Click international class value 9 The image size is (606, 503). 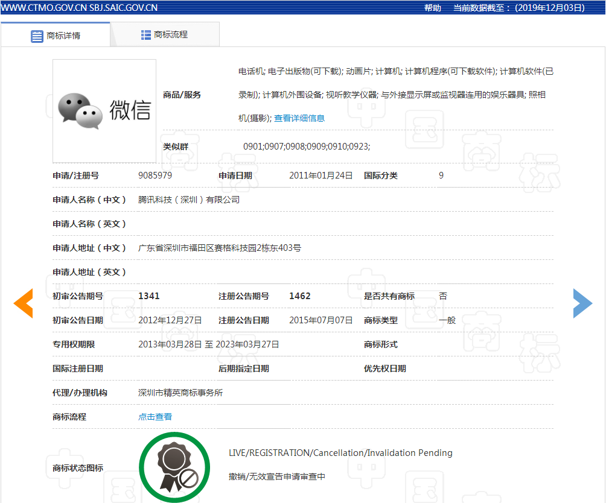pyautogui.click(x=441, y=176)
